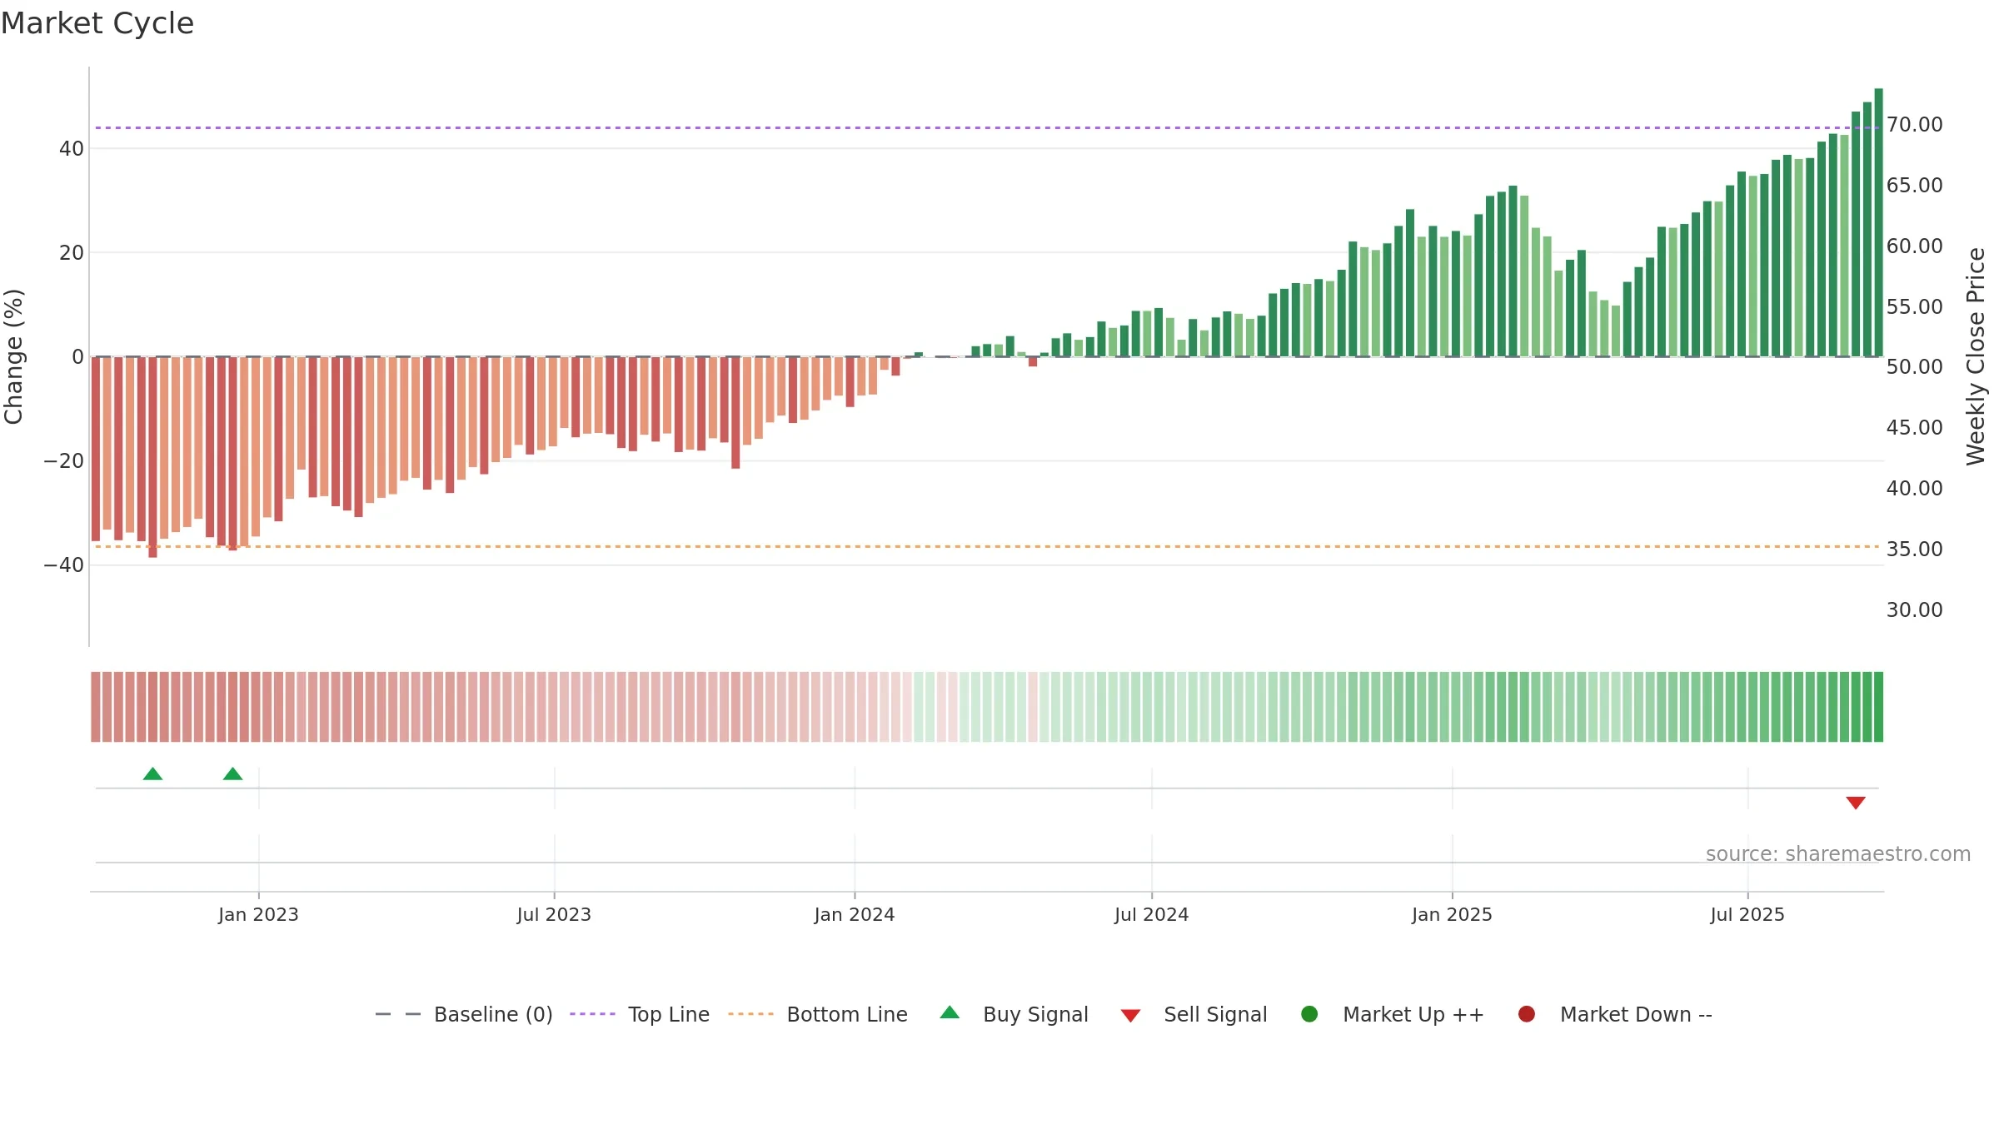
Task: Click the Jan 2025 axis label
Action: point(1452,914)
